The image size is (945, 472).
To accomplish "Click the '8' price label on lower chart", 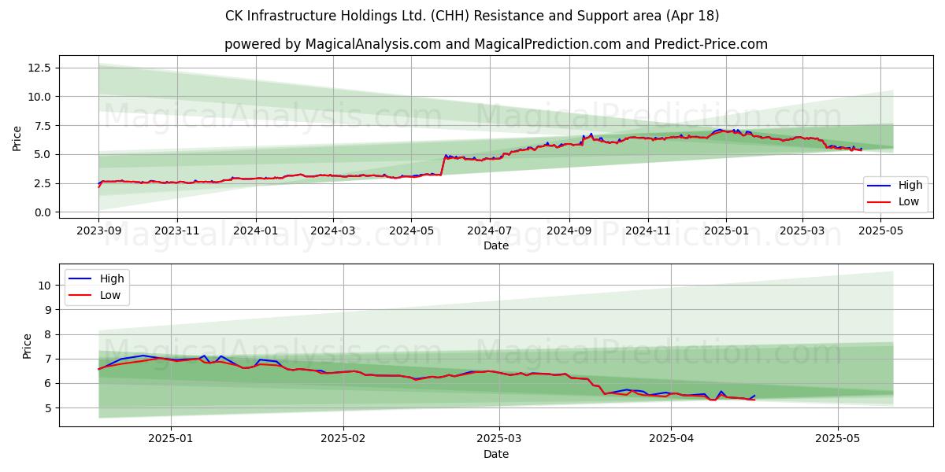I will point(50,334).
